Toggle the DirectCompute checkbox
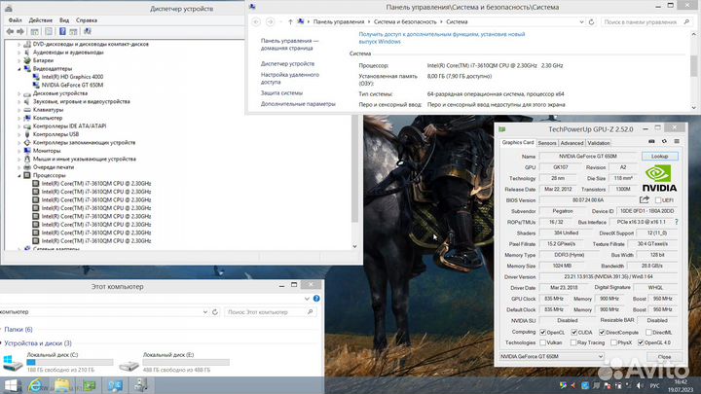Image resolution: width=701 pixels, height=394 pixels. pyautogui.click(x=602, y=333)
